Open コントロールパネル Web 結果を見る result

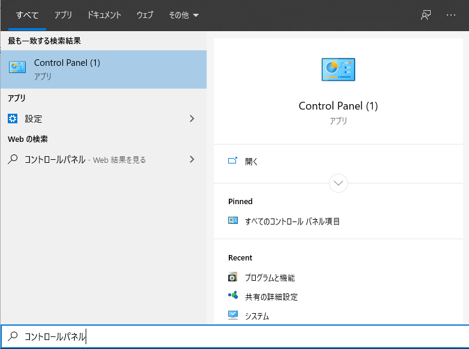click(x=104, y=159)
